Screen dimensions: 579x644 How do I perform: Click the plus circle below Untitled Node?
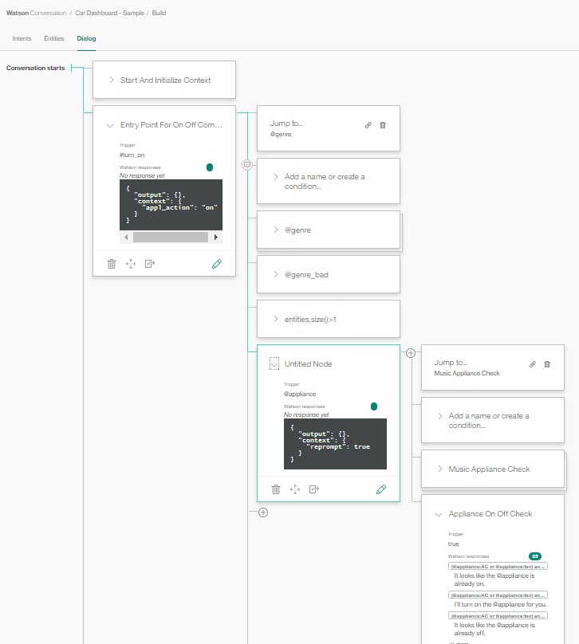coord(263,512)
